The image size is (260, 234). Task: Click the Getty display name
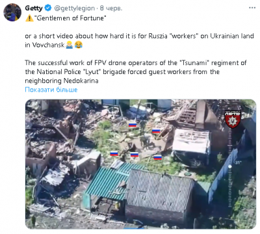point(34,8)
